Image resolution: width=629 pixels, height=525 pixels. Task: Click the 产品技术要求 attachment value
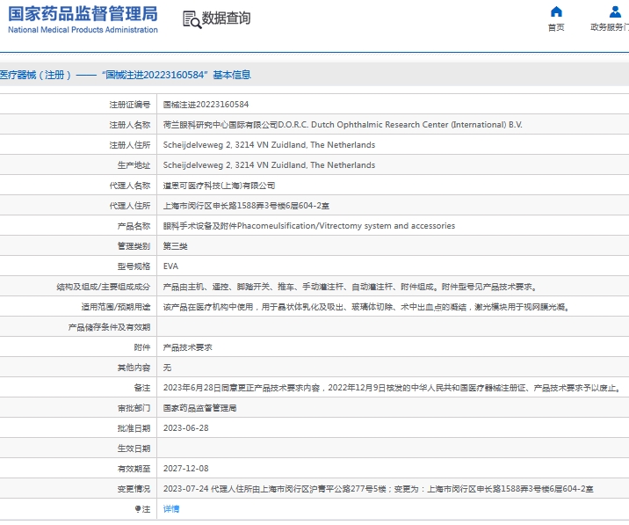(187, 347)
